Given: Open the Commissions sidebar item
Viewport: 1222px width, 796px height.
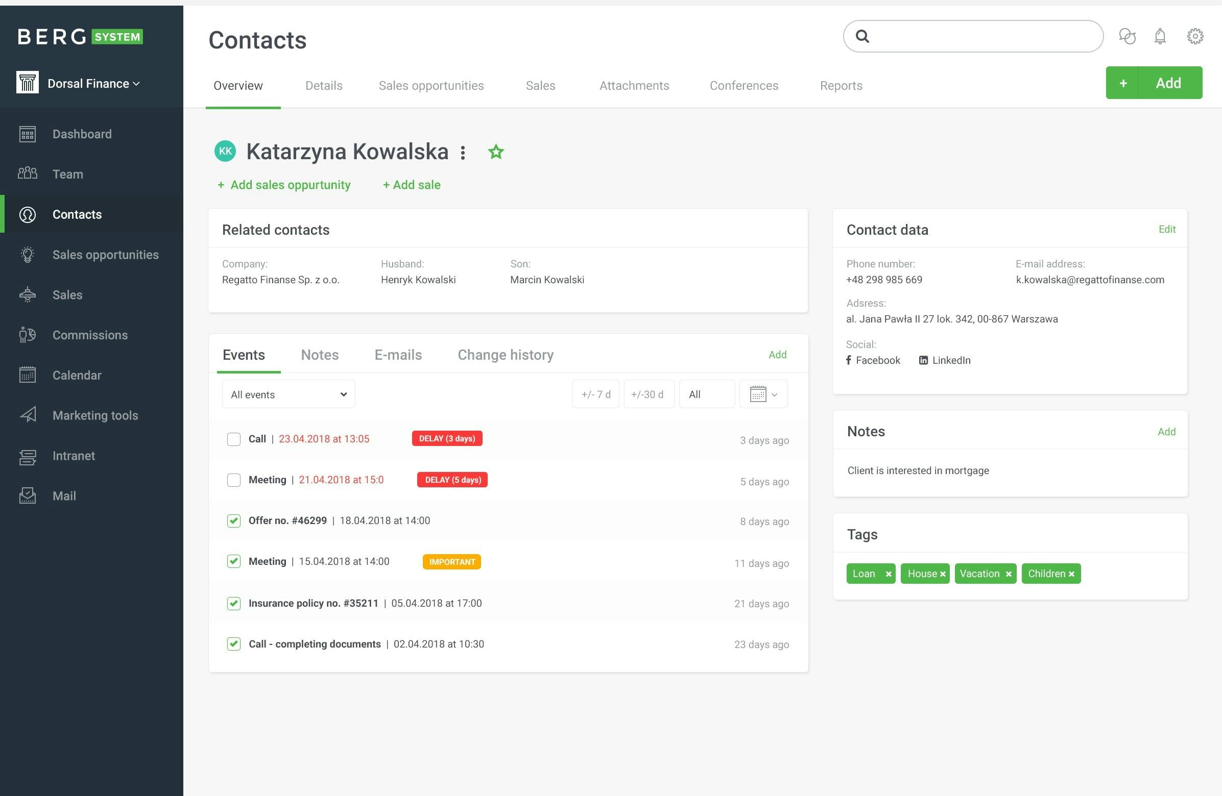Looking at the screenshot, I should pos(90,335).
